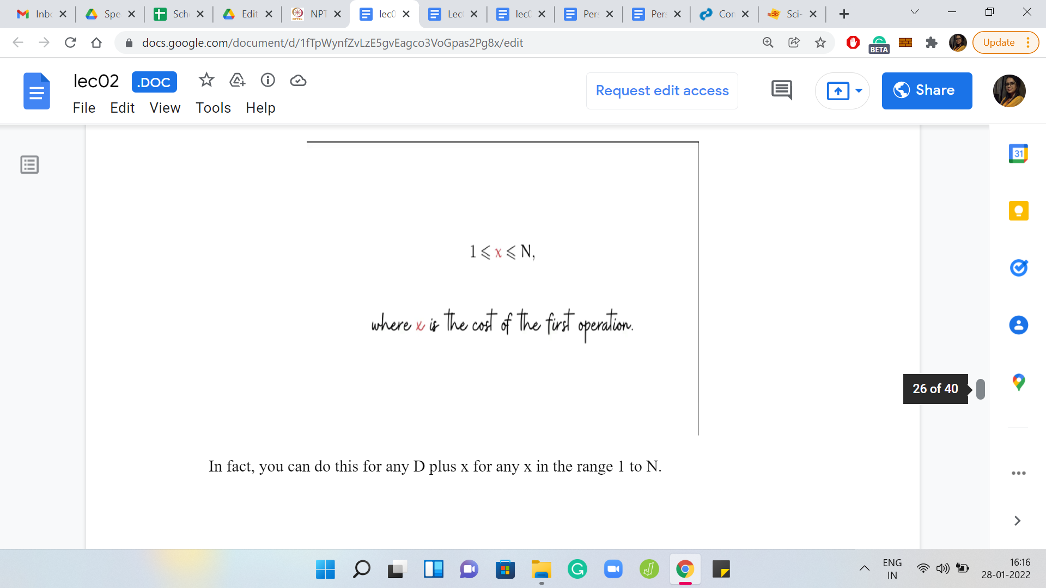Expand the browser tab search dropdown
The image size is (1046, 588).
click(x=915, y=13)
